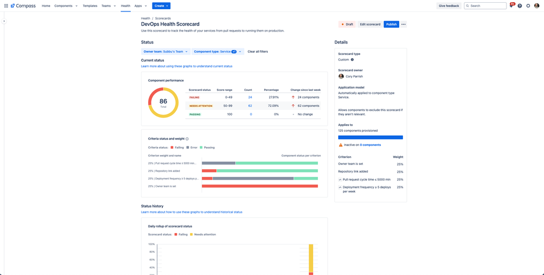Click the Criteria status and weight info icon
This screenshot has width=544, height=275.
187,139
